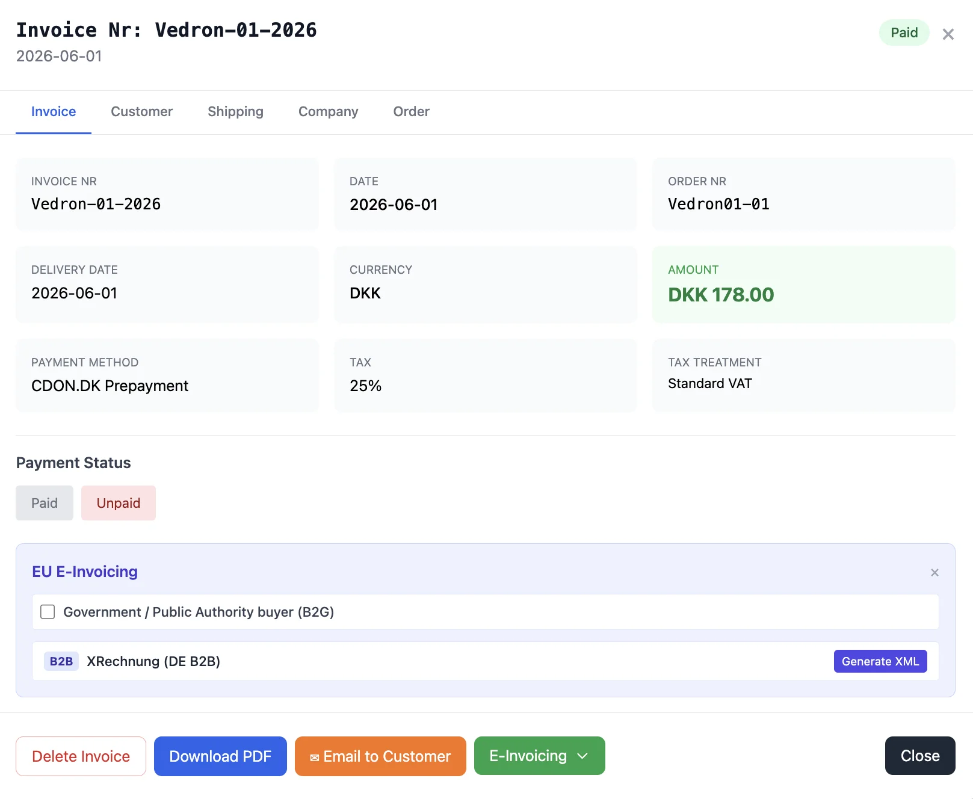Select payment method CDON.DK Prepayment

pyautogui.click(x=110, y=386)
